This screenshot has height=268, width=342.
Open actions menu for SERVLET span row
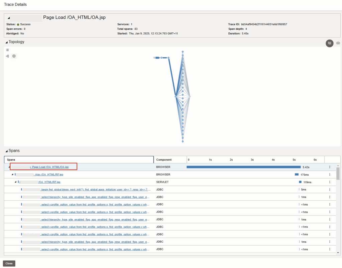pos(330,182)
